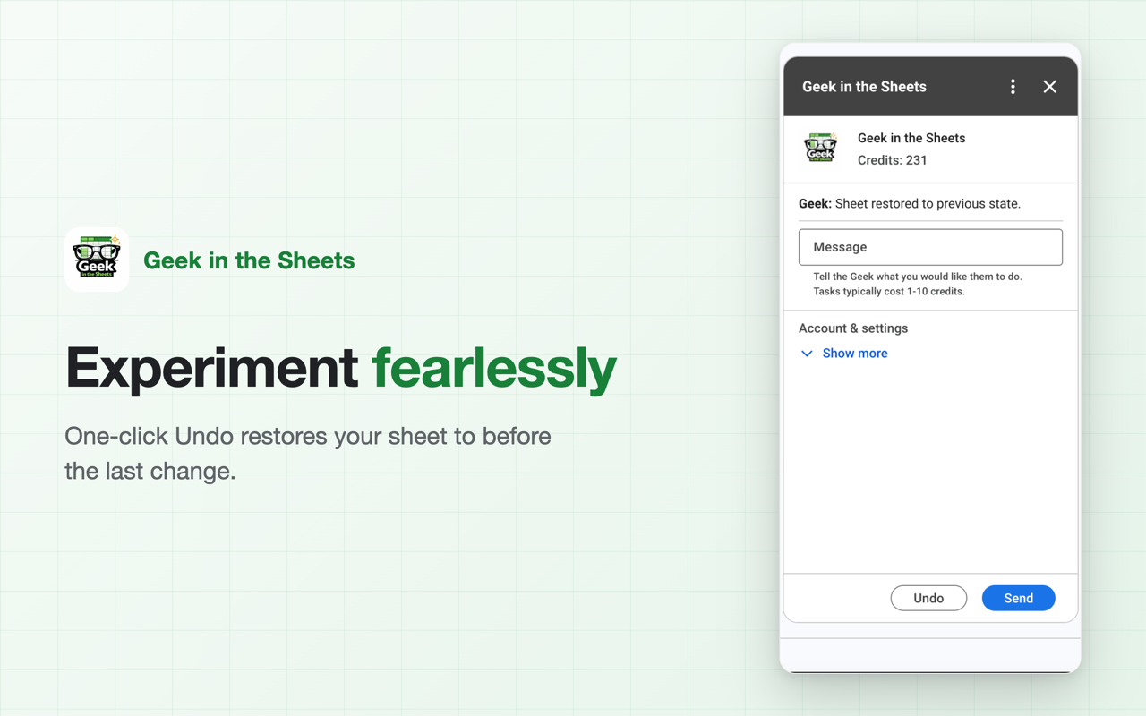1146x716 pixels.
Task: Click the Account & settings heading
Action: 853,328
